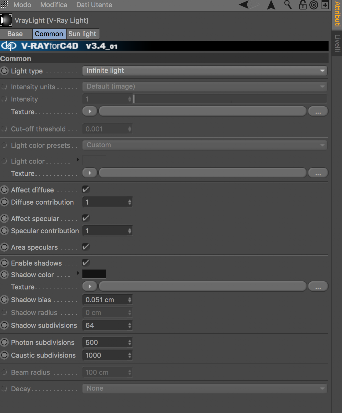Uncheck Affect specular checkbox
Screen dimensions: 342x413
pyautogui.click(x=86, y=218)
